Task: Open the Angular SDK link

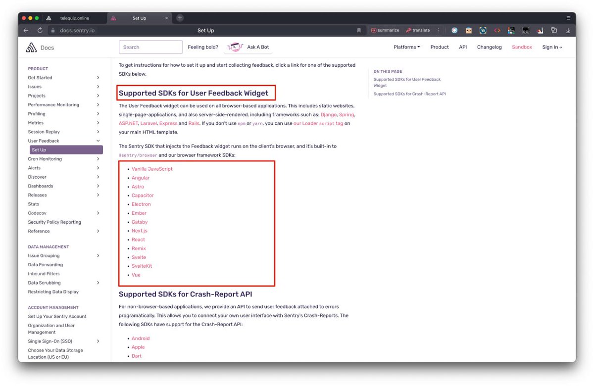Action: (x=141, y=178)
